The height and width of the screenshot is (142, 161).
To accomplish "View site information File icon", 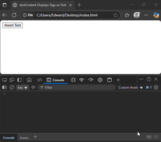I will click(28, 15).
